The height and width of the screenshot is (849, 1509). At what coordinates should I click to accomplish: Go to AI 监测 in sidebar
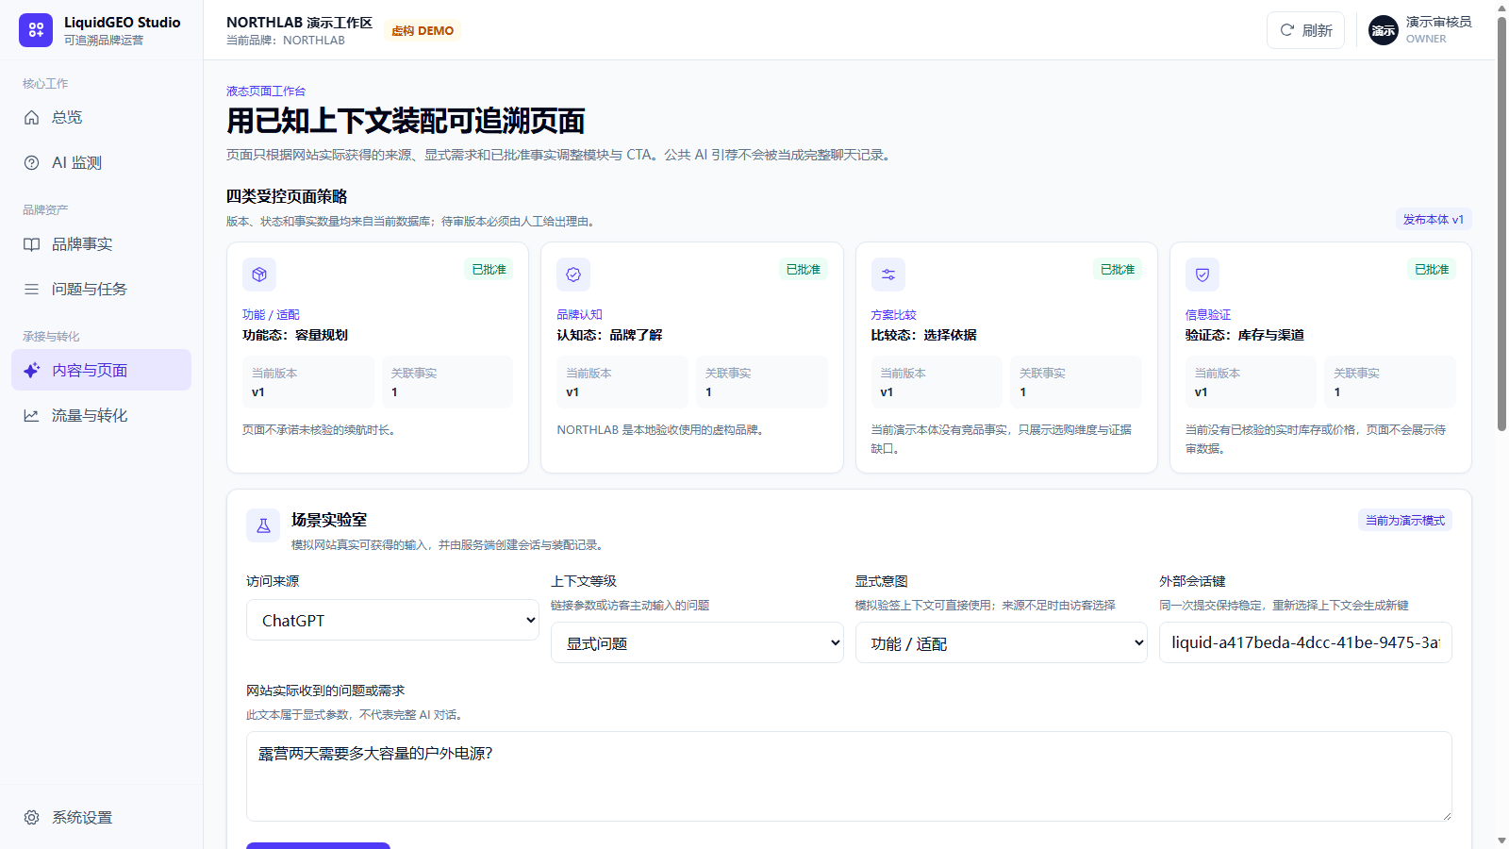tap(101, 163)
